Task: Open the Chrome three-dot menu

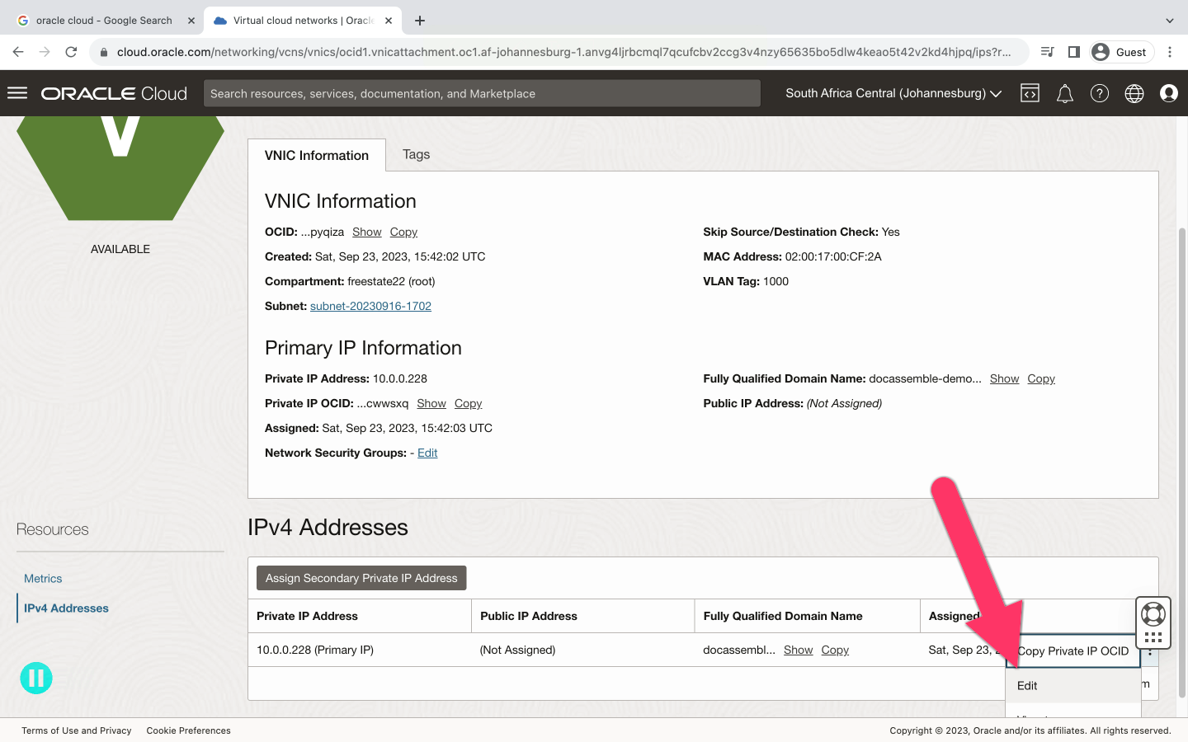Action: click(x=1170, y=52)
